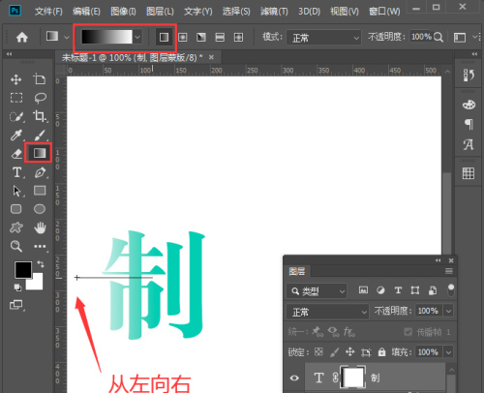Select the Rectangular Marquee tool
Image resolution: width=484 pixels, height=393 pixels.
coord(16,98)
